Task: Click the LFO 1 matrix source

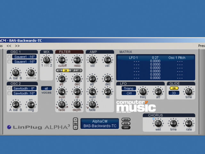Action: click(x=133, y=58)
